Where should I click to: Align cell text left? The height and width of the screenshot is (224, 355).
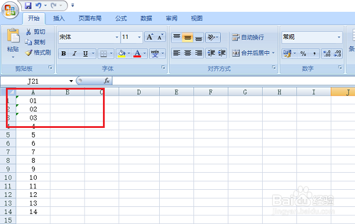point(176,53)
